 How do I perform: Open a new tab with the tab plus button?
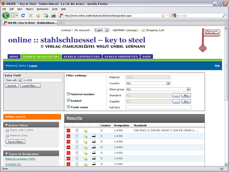(x=61, y=23)
